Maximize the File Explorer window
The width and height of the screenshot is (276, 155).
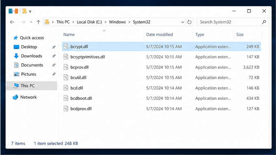pyautogui.click(x=249, y=11)
